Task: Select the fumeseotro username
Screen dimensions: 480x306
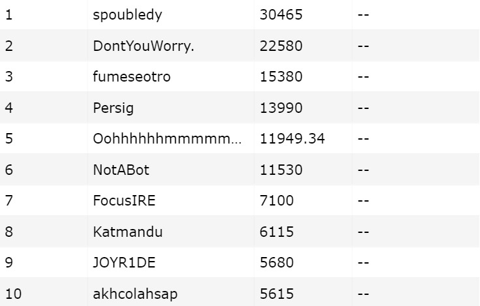Action: [132, 77]
